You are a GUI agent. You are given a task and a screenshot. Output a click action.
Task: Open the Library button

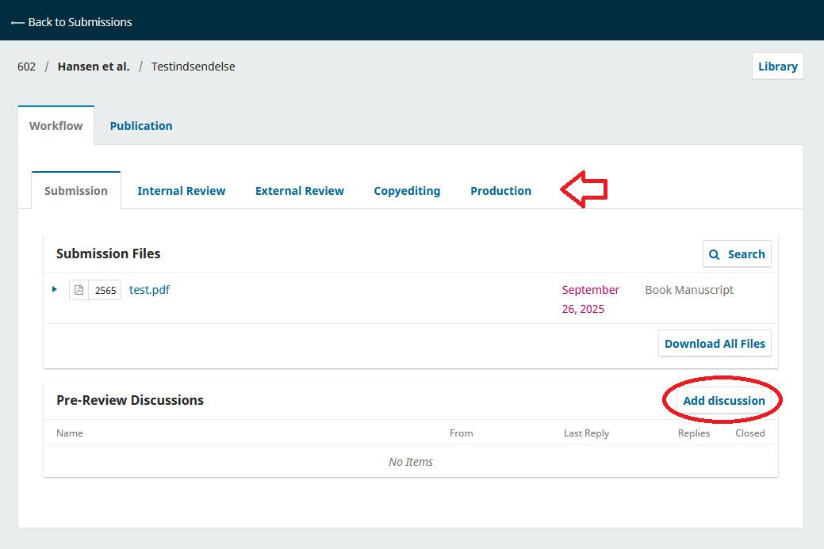[x=777, y=67]
